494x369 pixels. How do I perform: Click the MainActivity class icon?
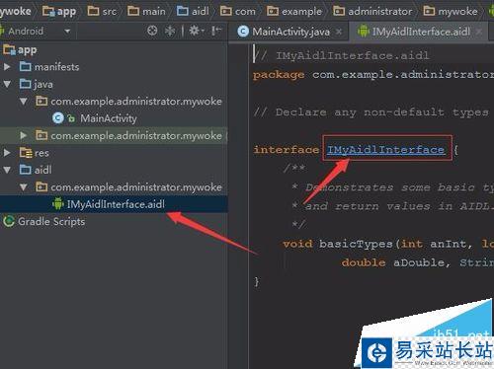pyautogui.click(x=58, y=118)
